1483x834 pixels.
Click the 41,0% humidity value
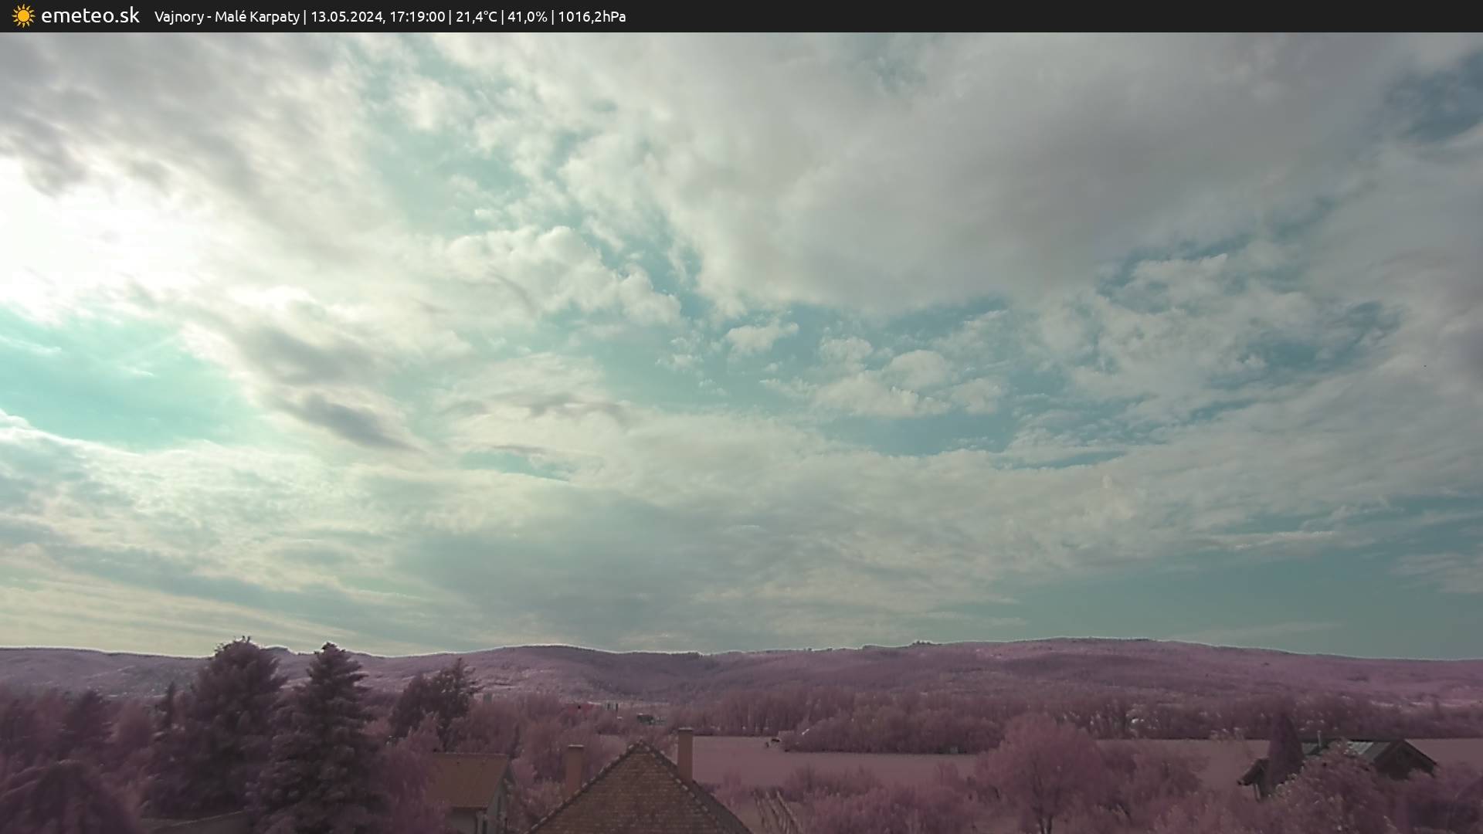[x=527, y=16]
